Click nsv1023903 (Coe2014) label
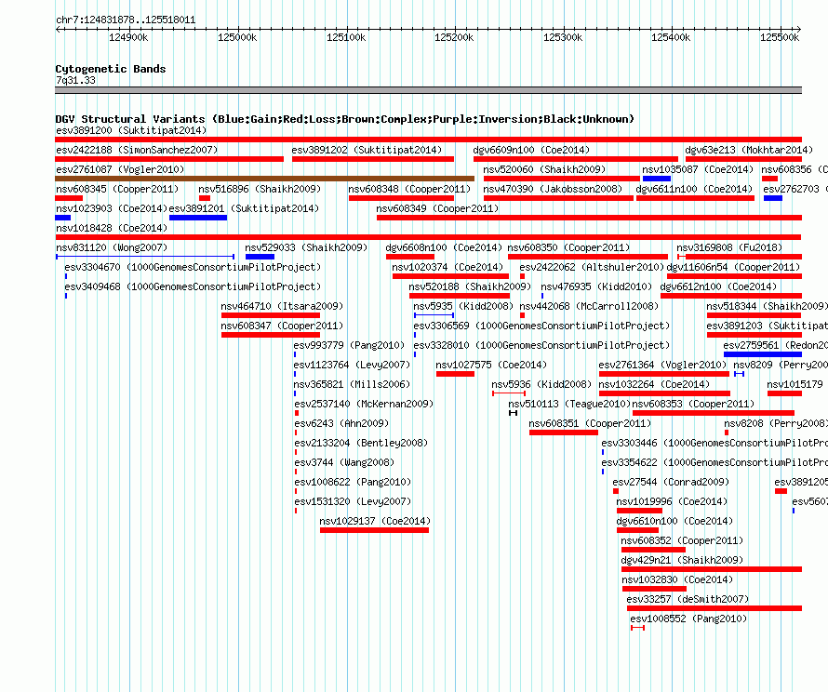The height and width of the screenshot is (692, 828). [x=112, y=208]
